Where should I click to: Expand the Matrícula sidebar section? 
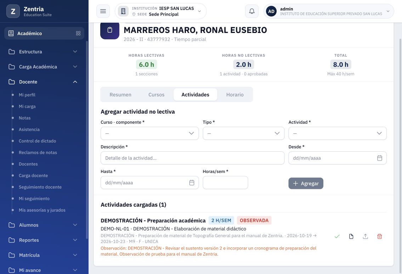click(x=44, y=255)
